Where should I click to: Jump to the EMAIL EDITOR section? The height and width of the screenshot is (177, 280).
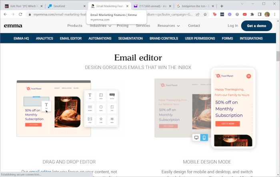[x=70, y=38]
